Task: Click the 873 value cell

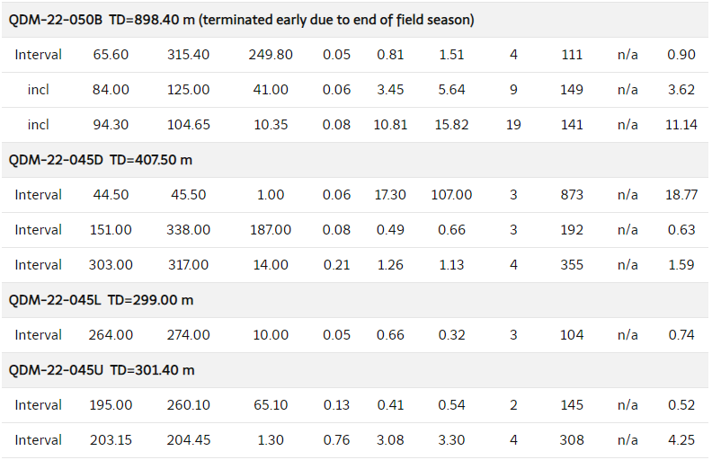Action: (x=571, y=195)
